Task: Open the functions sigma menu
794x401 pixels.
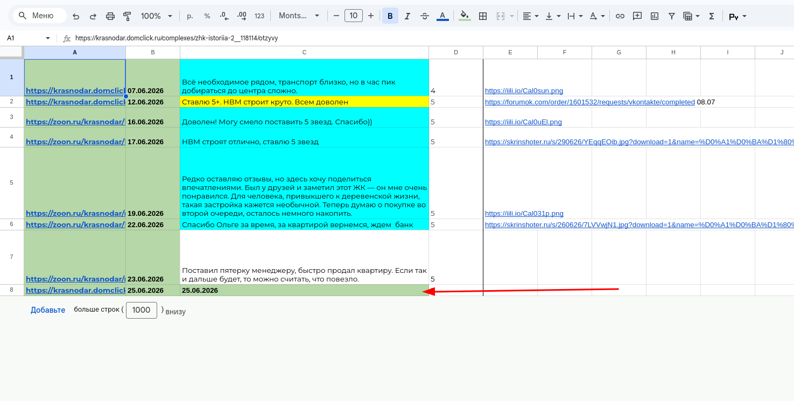Action: click(712, 16)
